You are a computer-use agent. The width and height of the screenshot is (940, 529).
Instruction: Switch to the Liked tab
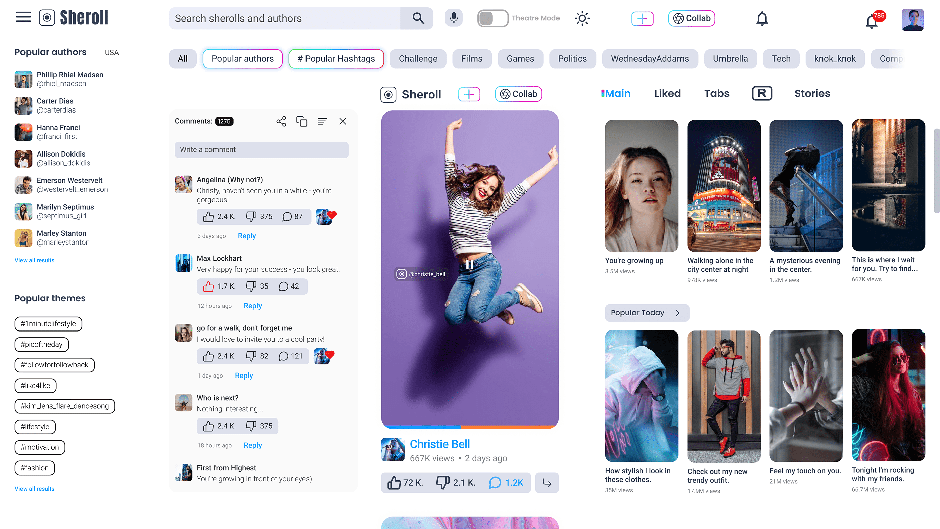click(x=667, y=93)
